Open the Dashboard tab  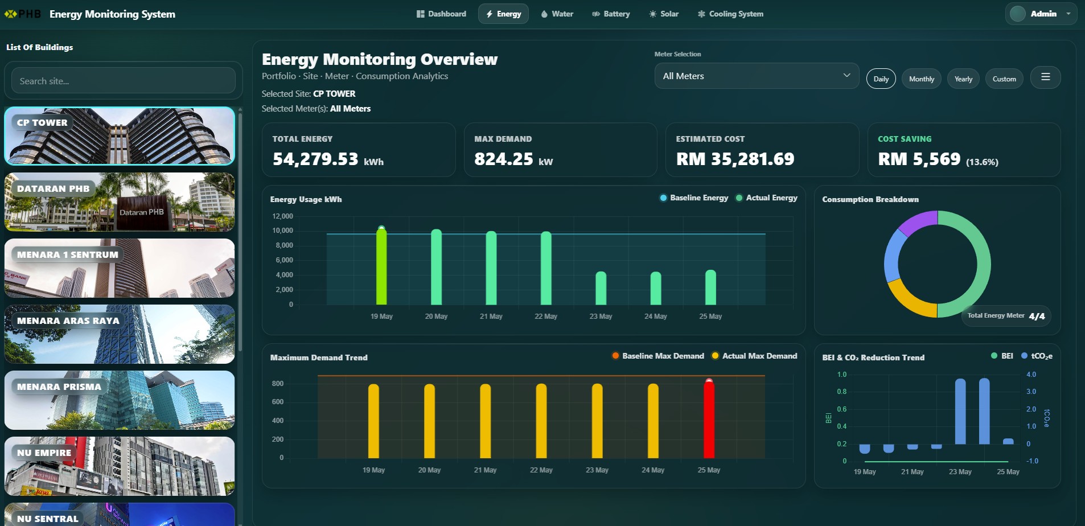click(x=441, y=14)
